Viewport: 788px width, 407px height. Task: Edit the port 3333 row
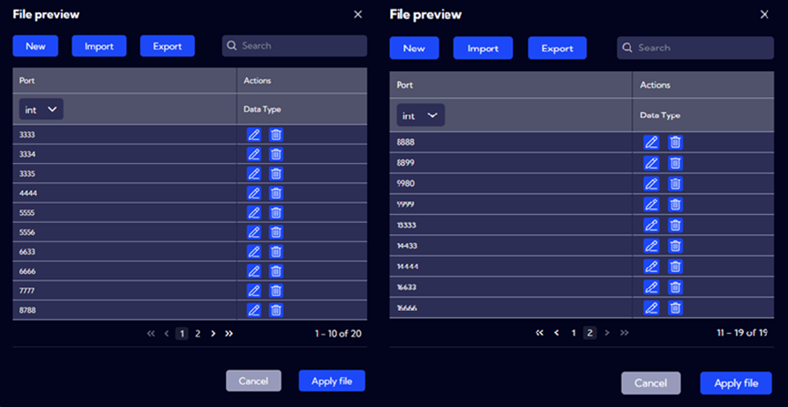click(x=254, y=135)
